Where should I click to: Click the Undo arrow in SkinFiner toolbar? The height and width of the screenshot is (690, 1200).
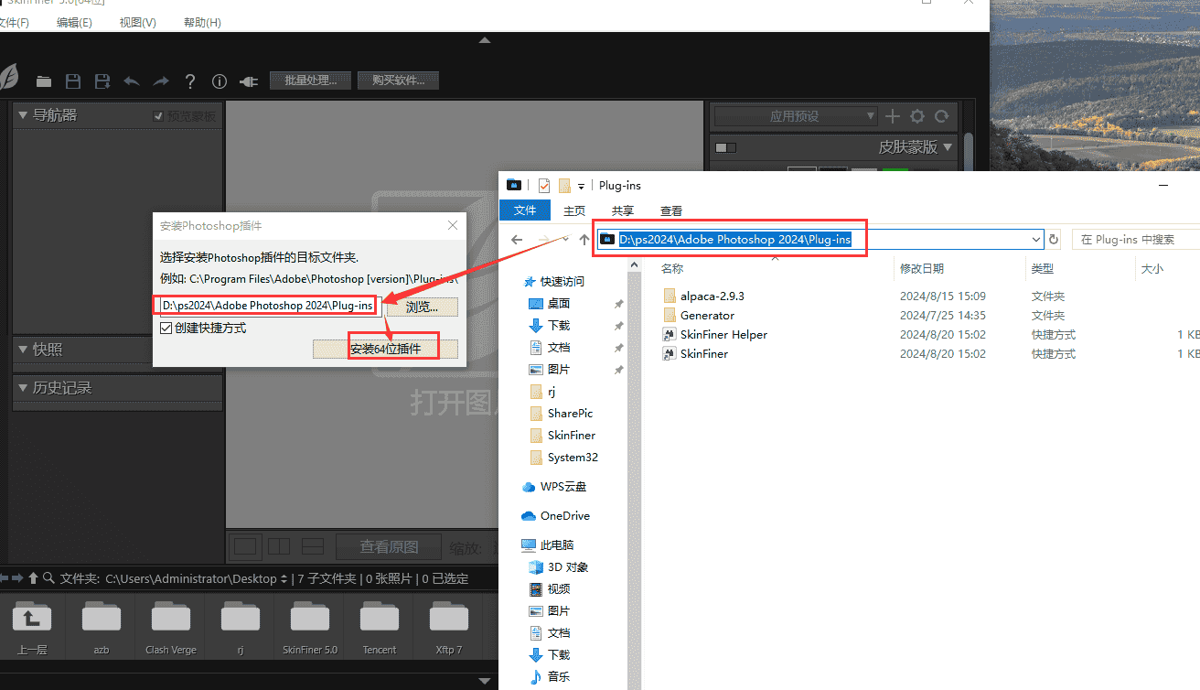pos(132,81)
